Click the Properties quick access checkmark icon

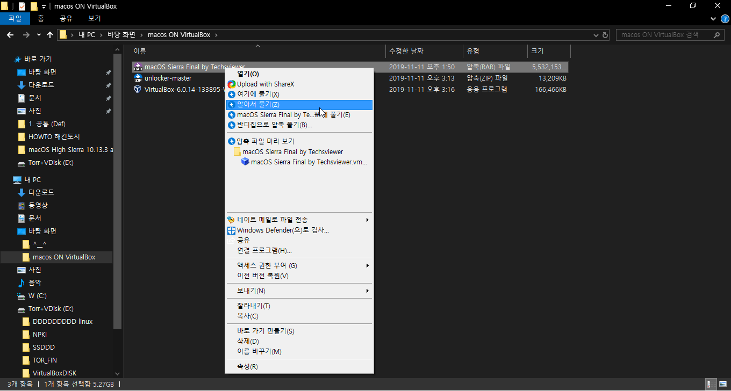tap(21, 6)
